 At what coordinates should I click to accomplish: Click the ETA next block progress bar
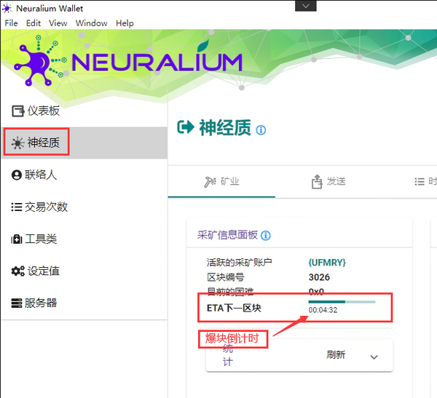(342, 301)
